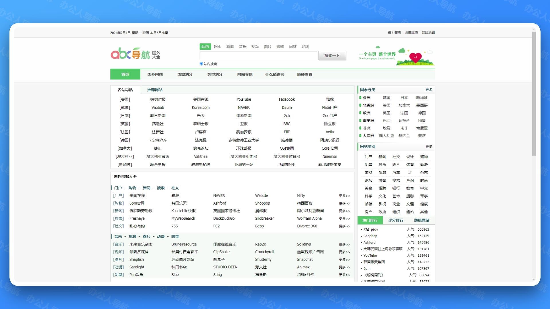This screenshot has width=550, height=309.
Task: Click the green icon beside 北美洲
Action: 360,105
